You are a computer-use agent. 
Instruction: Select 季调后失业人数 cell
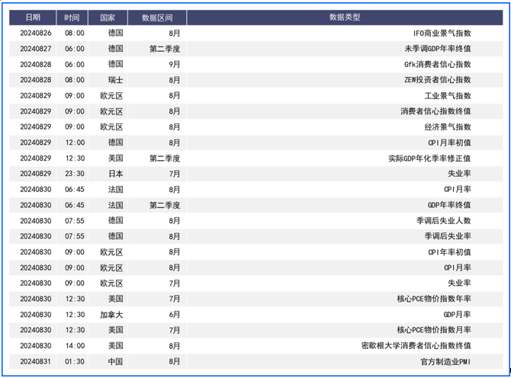[x=444, y=221]
